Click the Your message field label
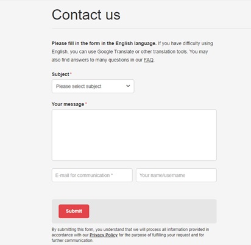This screenshot has height=245, width=251. click(x=68, y=104)
